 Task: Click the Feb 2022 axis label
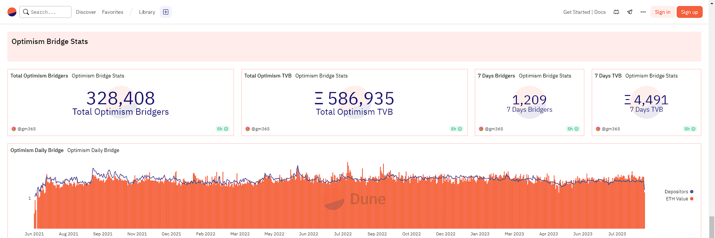206,234
